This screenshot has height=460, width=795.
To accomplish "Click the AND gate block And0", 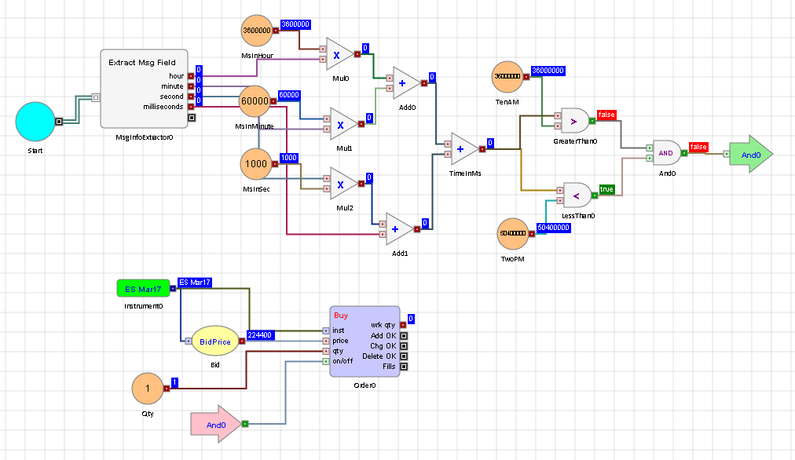I will pyautogui.click(x=665, y=154).
